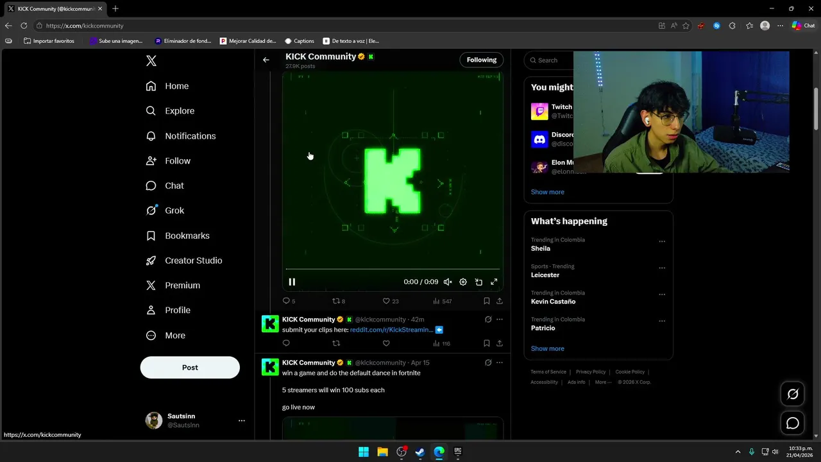Screen dimensions: 821x462
Task: View analytics showing 116 views
Action: (441, 343)
